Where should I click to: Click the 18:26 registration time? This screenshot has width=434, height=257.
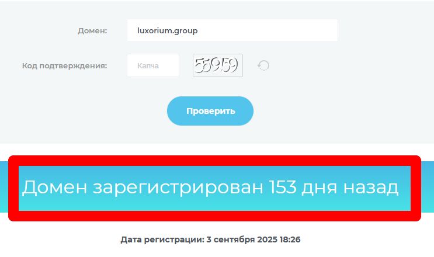tap(290, 239)
